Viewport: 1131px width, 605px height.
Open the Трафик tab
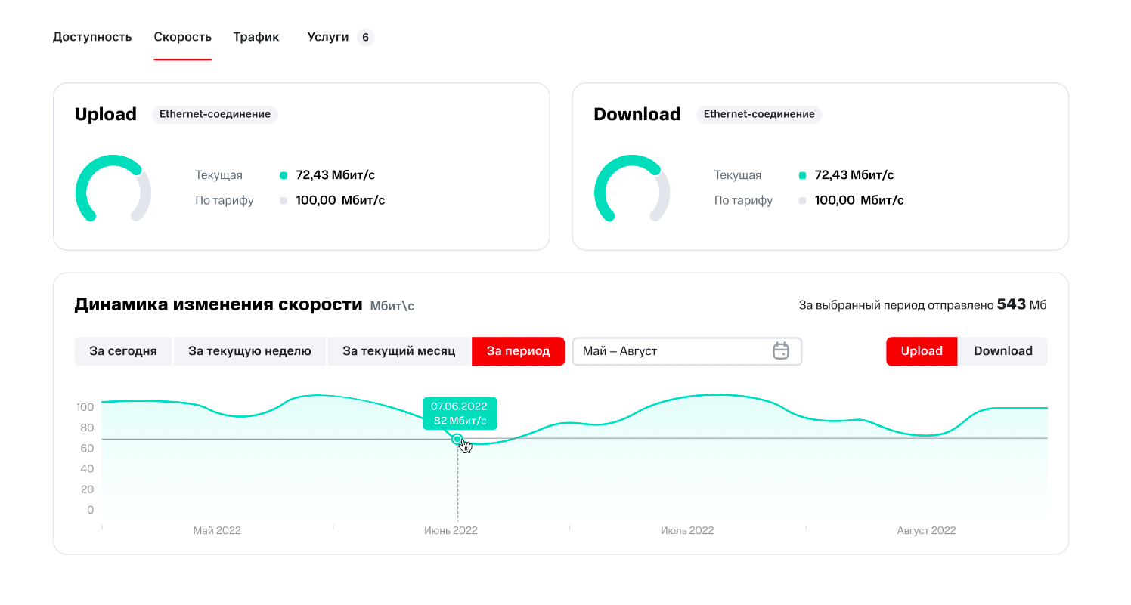pos(256,37)
